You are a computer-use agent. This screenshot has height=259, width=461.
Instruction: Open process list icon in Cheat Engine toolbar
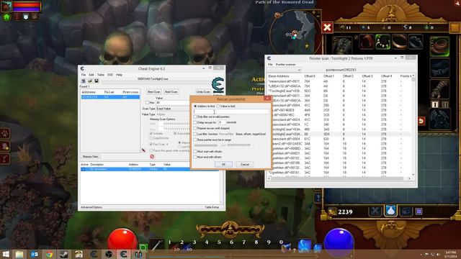click(84, 81)
